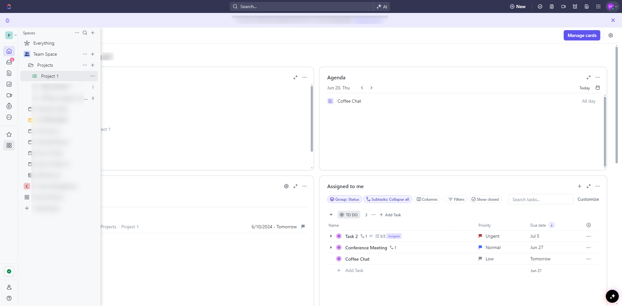Click the Search tasks input field
622x306 pixels.
[540, 199]
